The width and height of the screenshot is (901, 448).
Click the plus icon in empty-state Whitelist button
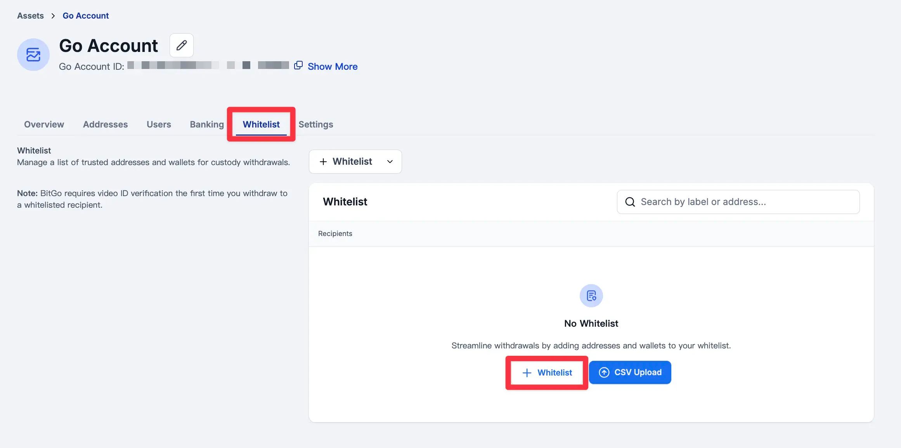pyautogui.click(x=527, y=373)
